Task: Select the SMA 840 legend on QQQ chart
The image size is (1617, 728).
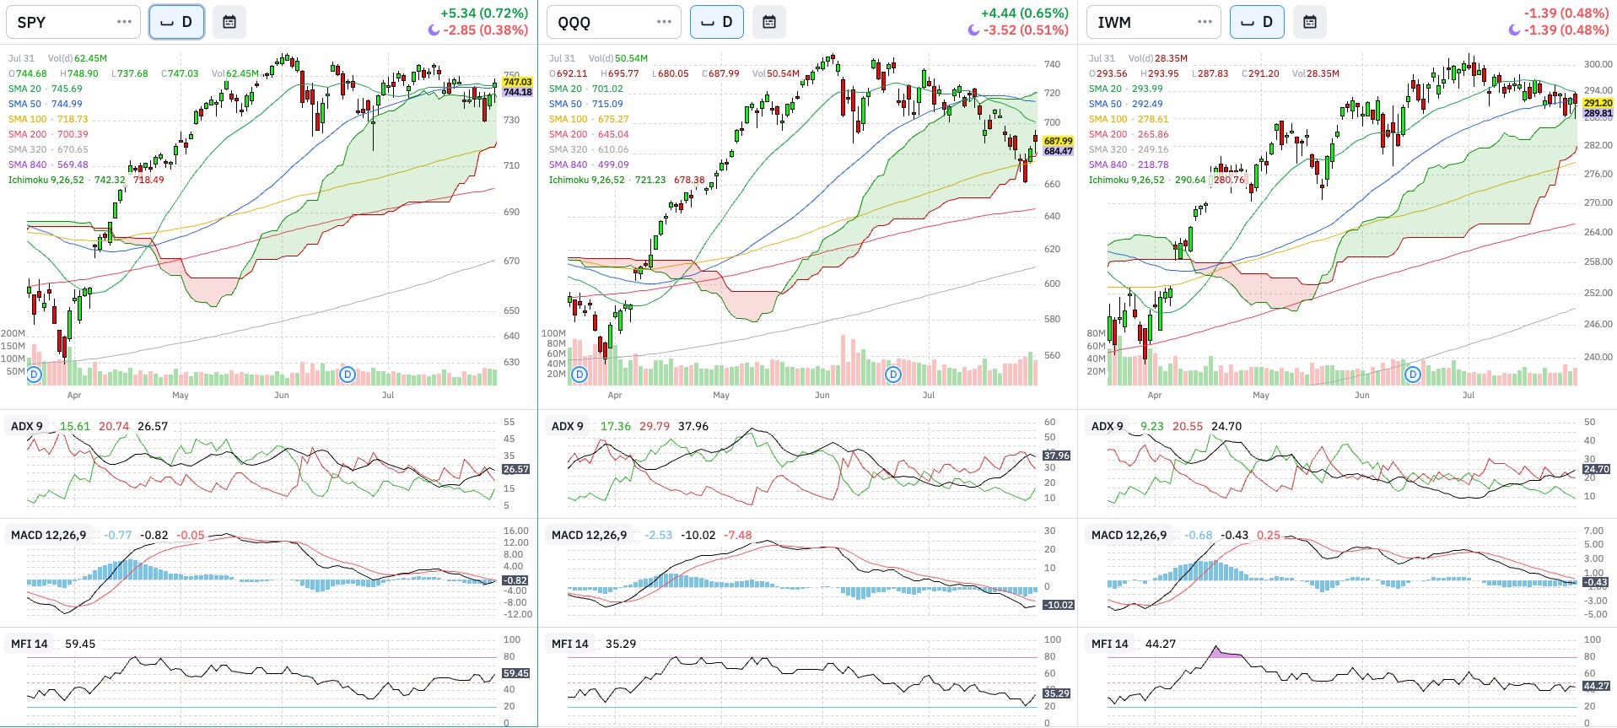Action: click(x=589, y=164)
